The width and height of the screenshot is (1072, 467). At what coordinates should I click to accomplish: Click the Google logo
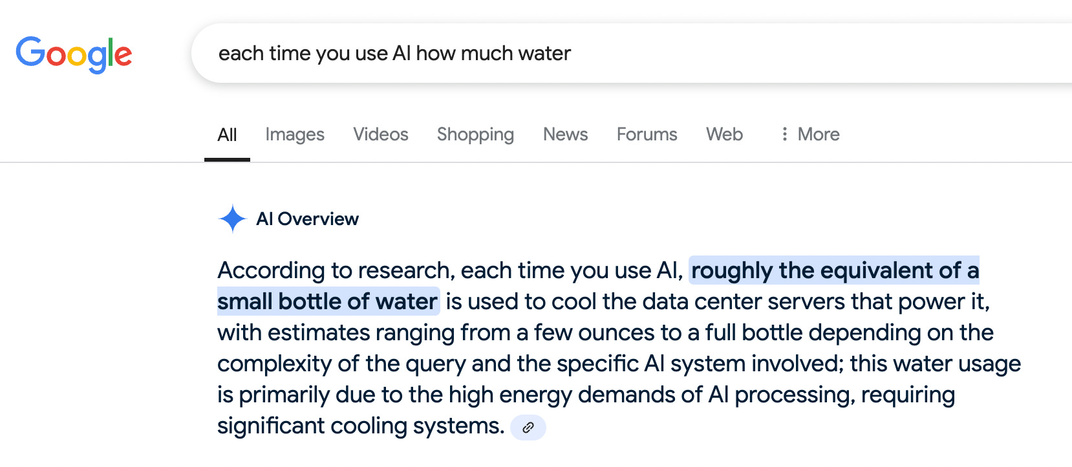tap(74, 54)
